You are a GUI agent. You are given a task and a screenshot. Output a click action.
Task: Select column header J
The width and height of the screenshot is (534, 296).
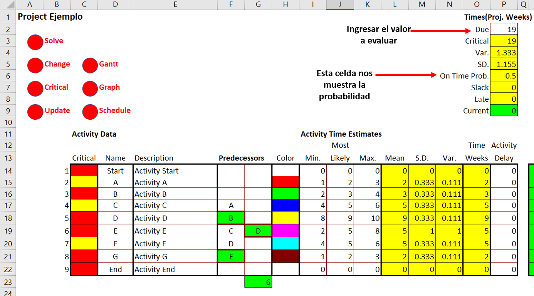340,4
